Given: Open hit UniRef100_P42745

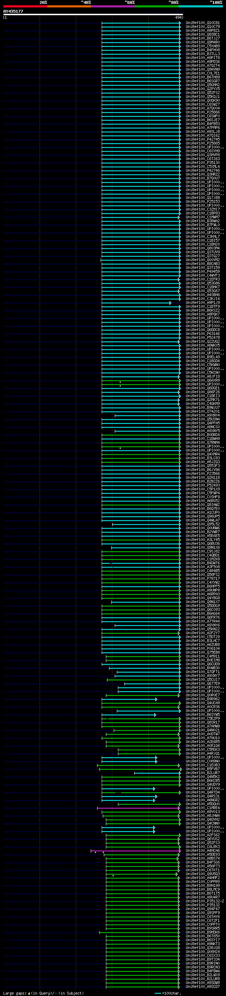Looking at the screenshot, I should pos(202,139).
